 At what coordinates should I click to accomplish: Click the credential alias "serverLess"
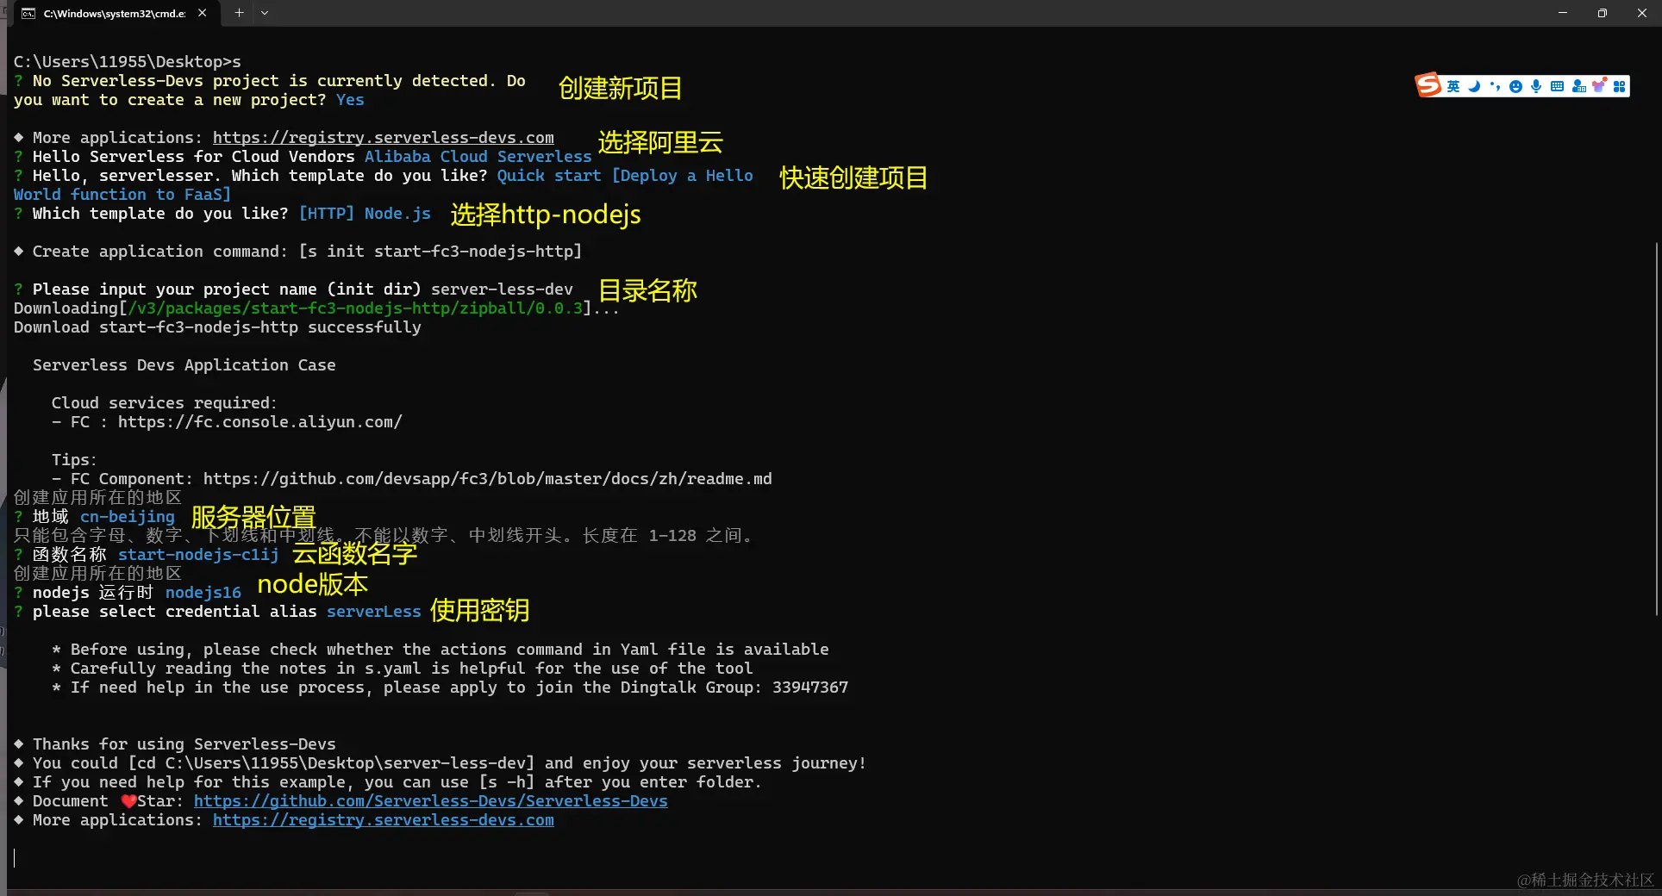coord(374,612)
